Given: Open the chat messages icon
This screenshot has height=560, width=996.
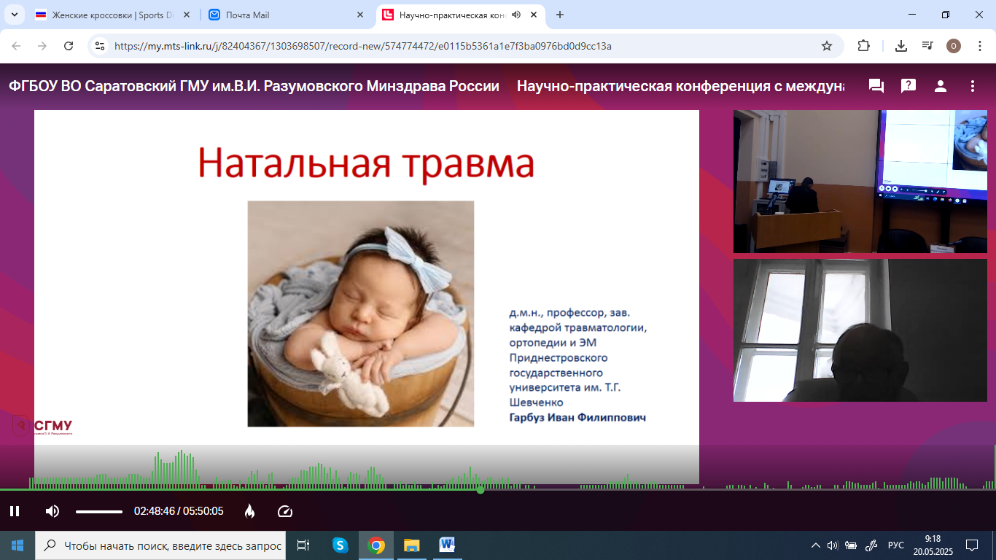Looking at the screenshot, I should tap(876, 86).
